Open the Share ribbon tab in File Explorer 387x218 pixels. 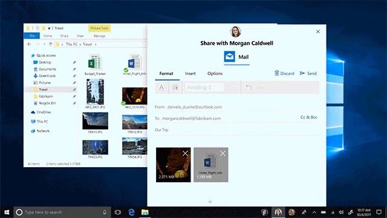click(64, 36)
